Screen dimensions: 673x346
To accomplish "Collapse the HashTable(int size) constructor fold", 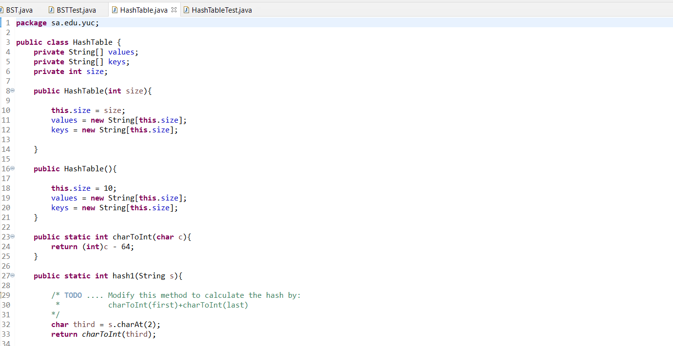I will point(12,91).
